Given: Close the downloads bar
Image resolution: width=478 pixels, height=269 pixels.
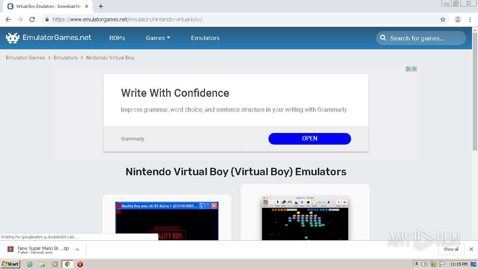Looking at the screenshot, I should tap(471, 249).
